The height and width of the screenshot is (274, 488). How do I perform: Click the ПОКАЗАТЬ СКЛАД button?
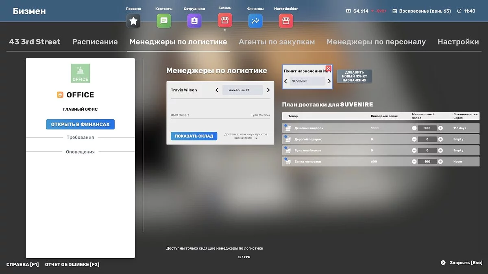[194, 136]
